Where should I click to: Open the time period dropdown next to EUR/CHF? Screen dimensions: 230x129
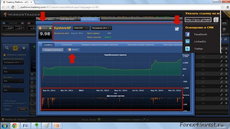101,28
